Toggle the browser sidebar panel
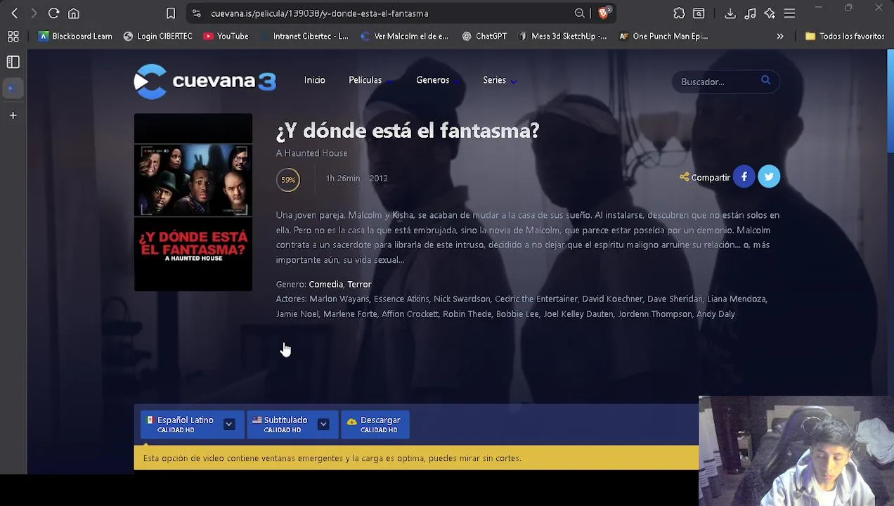The image size is (894, 506). [x=13, y=63]
